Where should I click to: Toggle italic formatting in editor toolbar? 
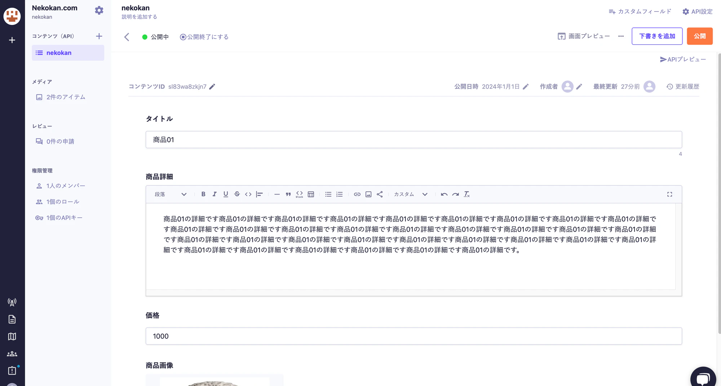[x=214, y=194]
